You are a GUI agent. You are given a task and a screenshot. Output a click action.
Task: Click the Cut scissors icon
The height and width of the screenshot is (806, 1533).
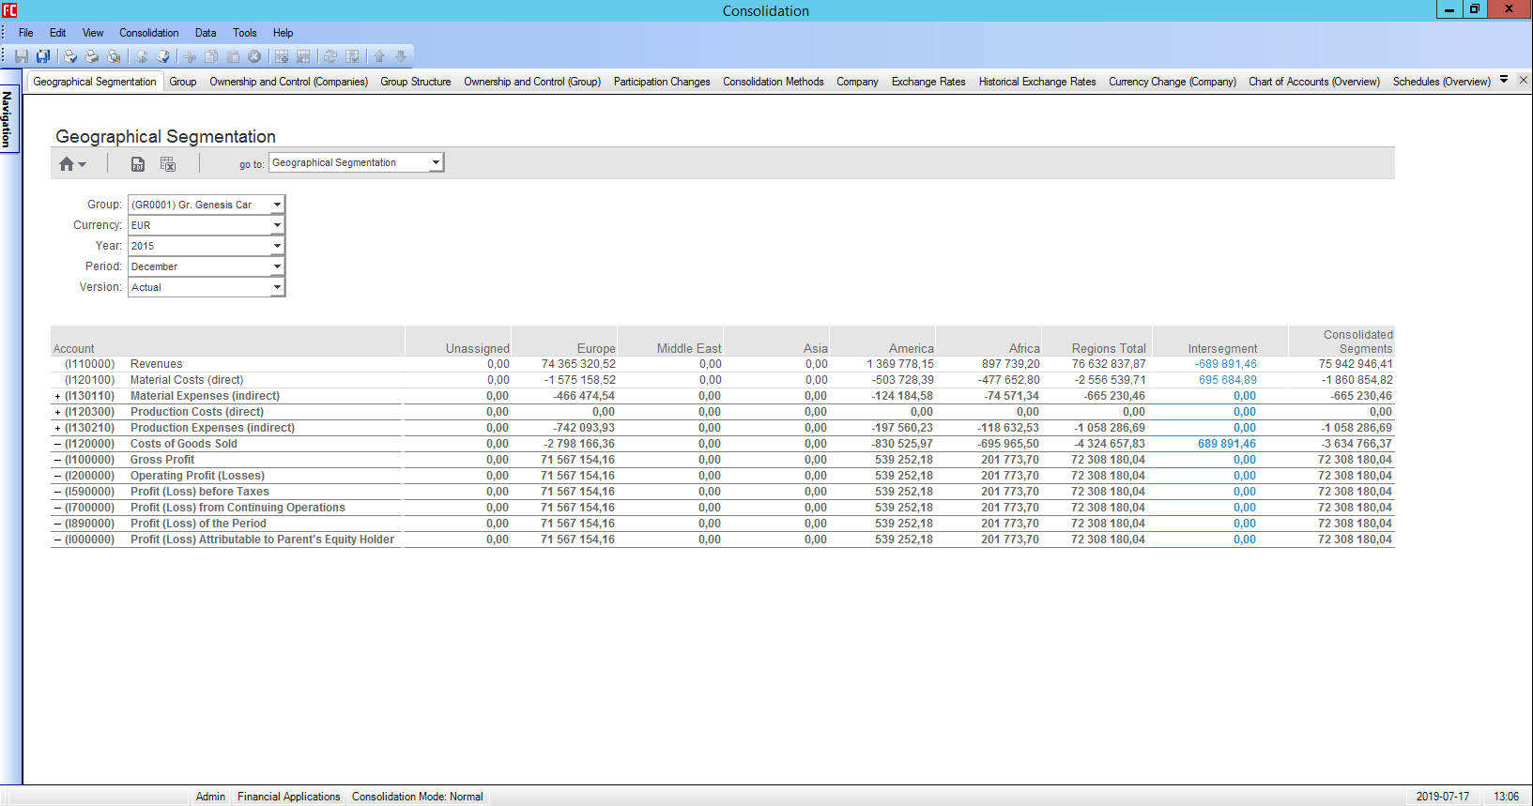pyautogui.click(x=191, y=56)
